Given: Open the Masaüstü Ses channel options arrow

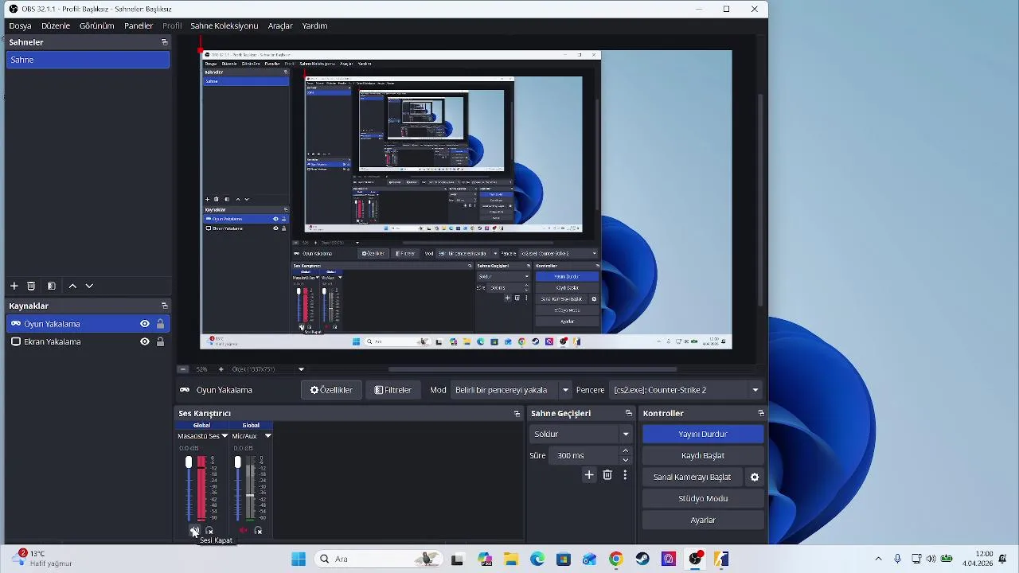Looking at the screenshot, I should 224,436.
